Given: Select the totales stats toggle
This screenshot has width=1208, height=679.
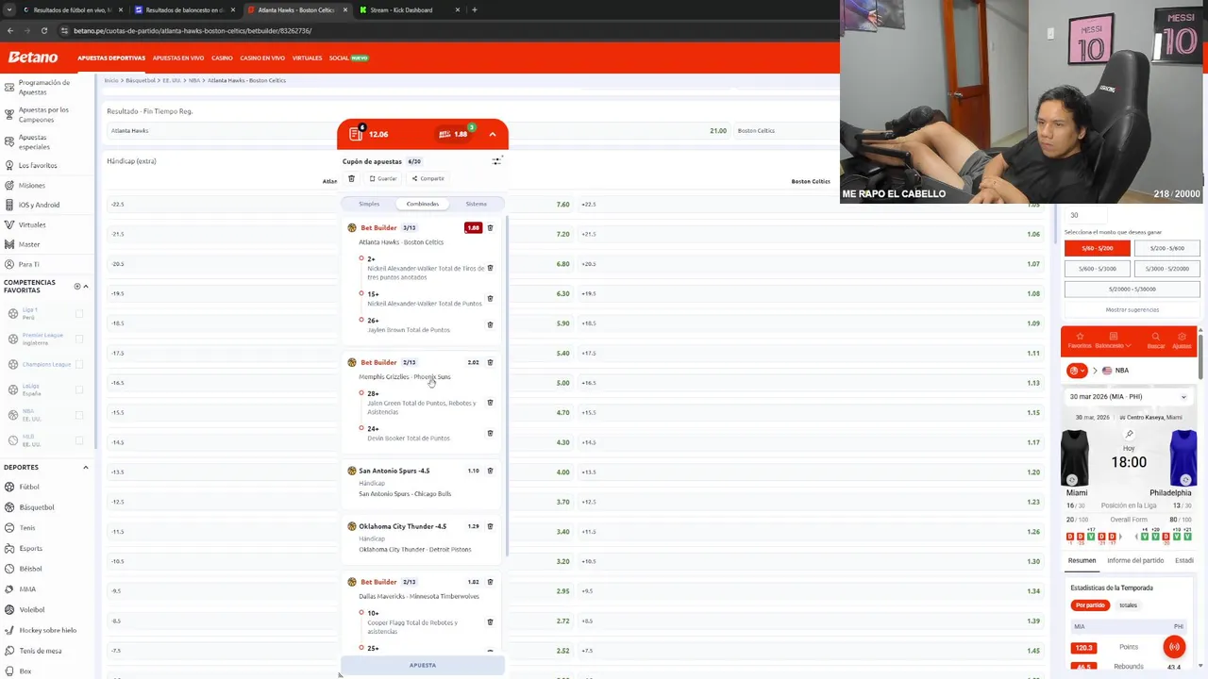Looking at the screenshot, I should [1128, 605].
